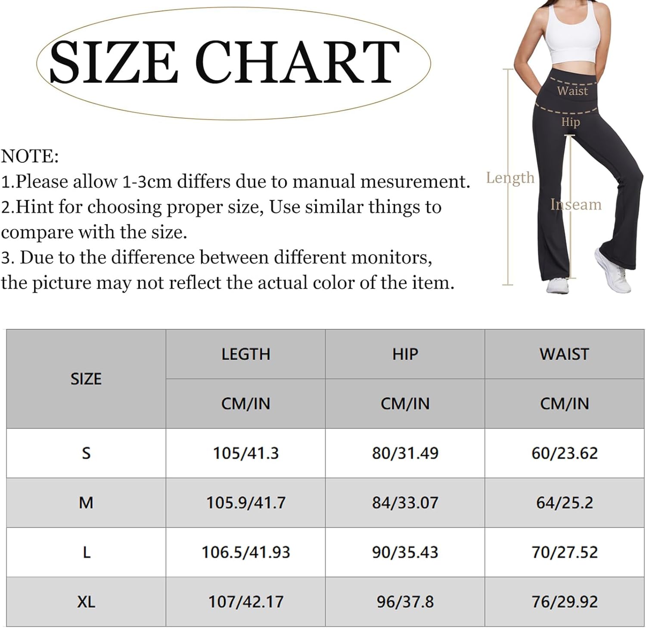
Task: Select the XL size row label
Action: (86, 602)
